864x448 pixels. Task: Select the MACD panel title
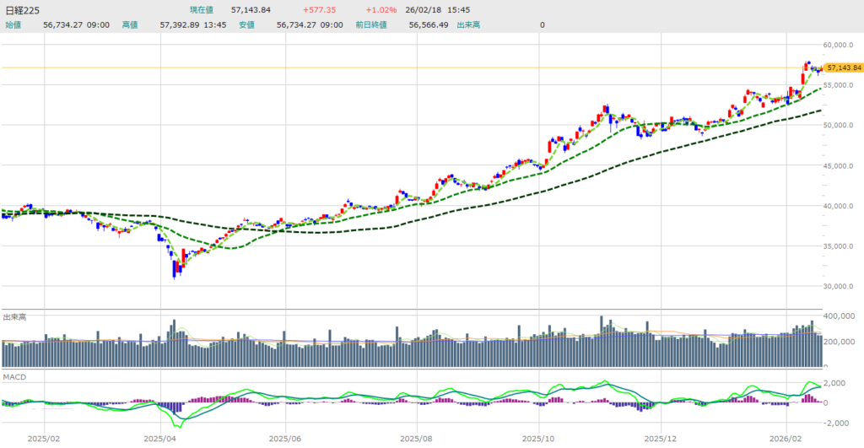pyautogui.click(x=14, y=375)
